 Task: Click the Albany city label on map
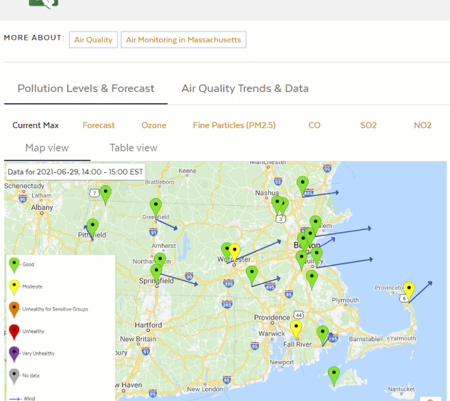(42, 207)
